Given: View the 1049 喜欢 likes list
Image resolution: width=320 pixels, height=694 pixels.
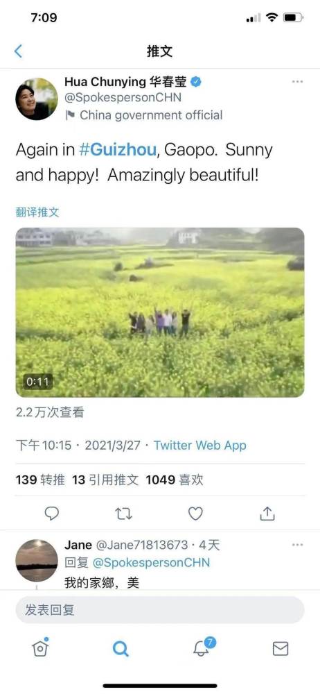Looking at the screenshot, I should pos(175,480).
